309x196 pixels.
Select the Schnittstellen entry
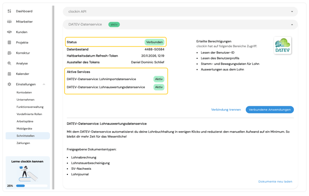(28, 136)
